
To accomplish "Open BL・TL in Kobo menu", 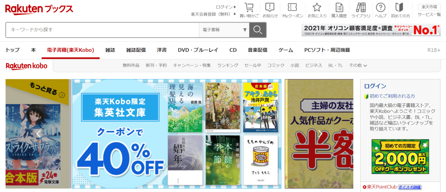I will (x=336, y=65).
